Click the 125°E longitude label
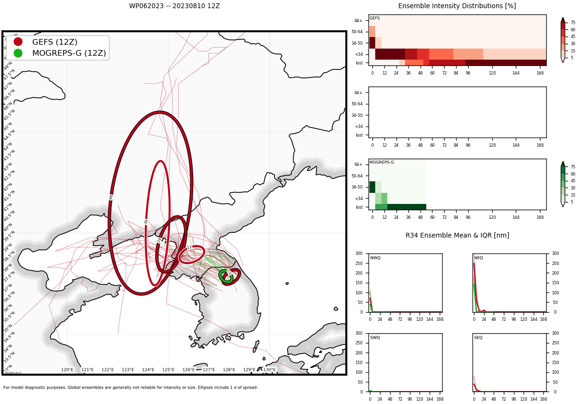The width and height of the screenshot is (578, 404). [x=169, y=370]
